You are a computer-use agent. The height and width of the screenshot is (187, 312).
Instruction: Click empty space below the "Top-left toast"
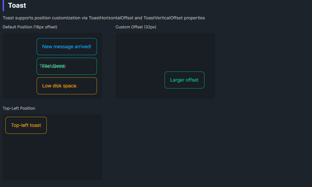(x=26, y=156)
